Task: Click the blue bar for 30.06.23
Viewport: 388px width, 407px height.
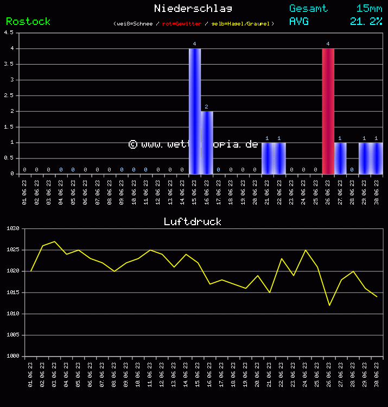Action: 377,158
